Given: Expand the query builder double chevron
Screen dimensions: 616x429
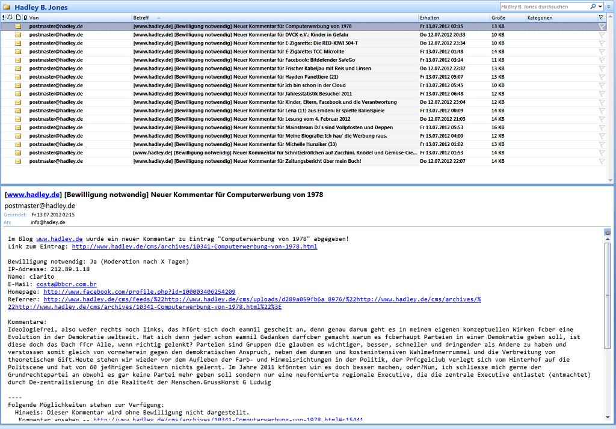Looking at the screenshot, I should click(609, 7).
